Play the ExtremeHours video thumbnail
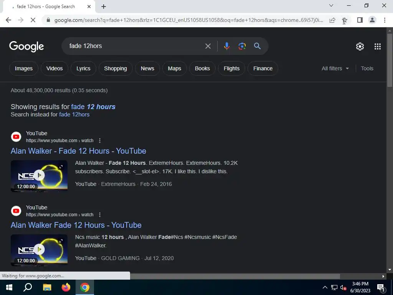393x295 pixels. tap(39, 176)
